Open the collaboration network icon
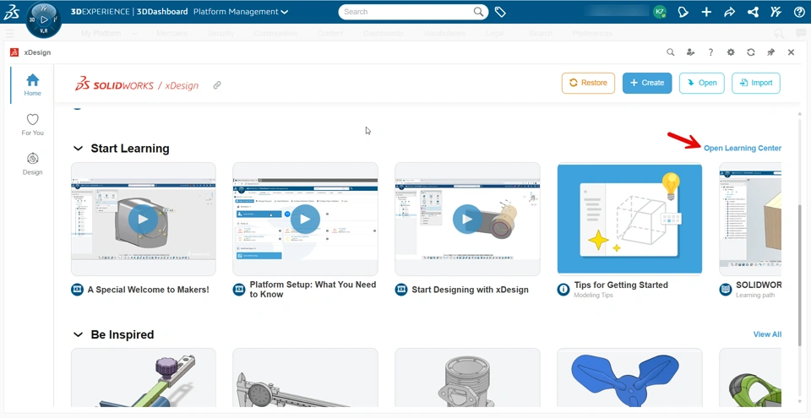 (x=753, y=12)
